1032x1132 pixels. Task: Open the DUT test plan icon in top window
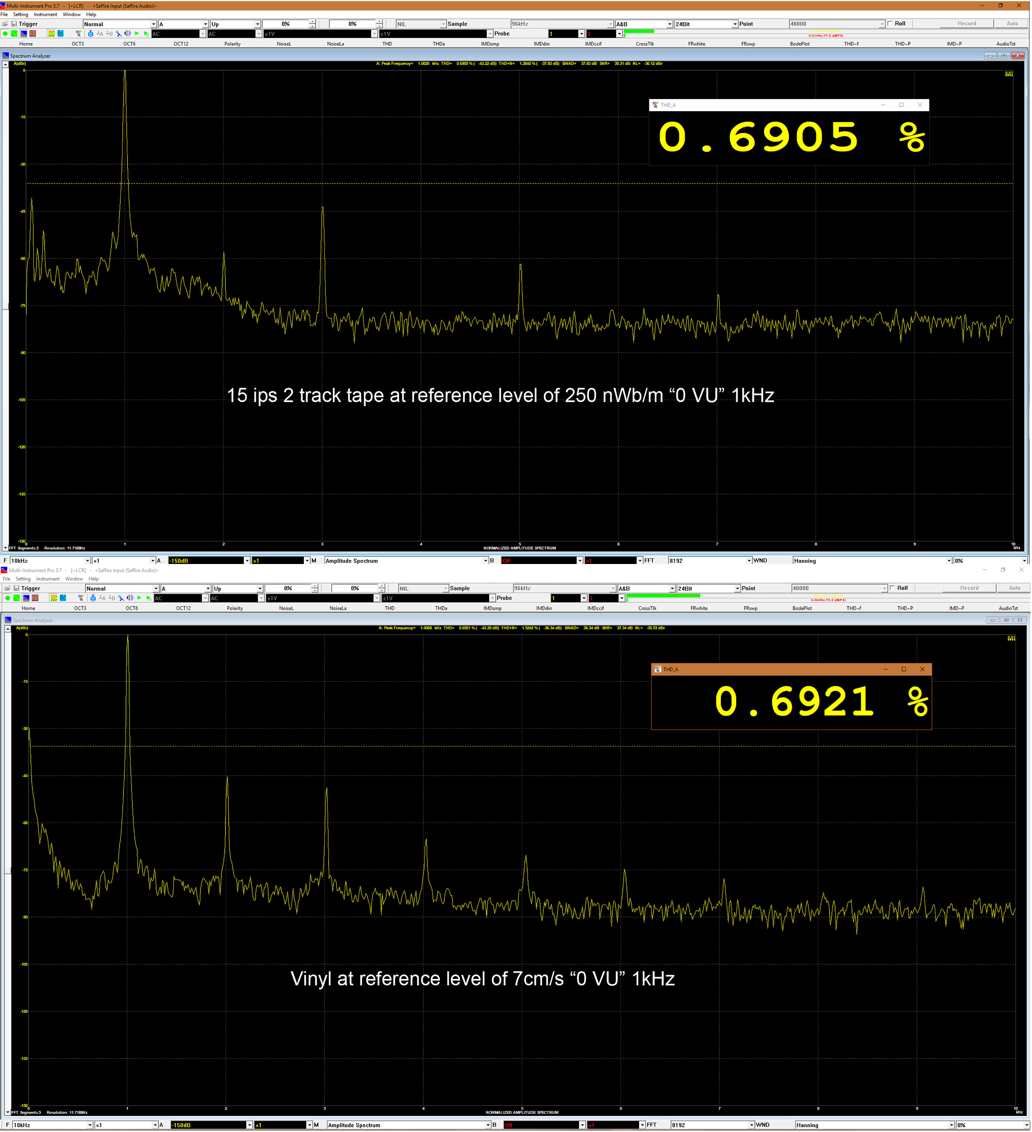[x=61, y=34]
